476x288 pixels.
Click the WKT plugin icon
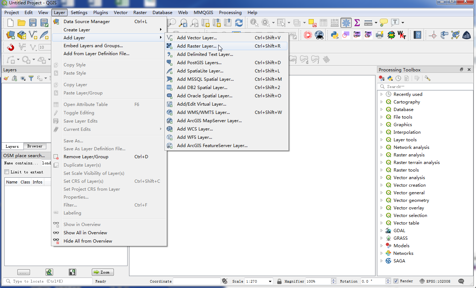pos(402,35)
